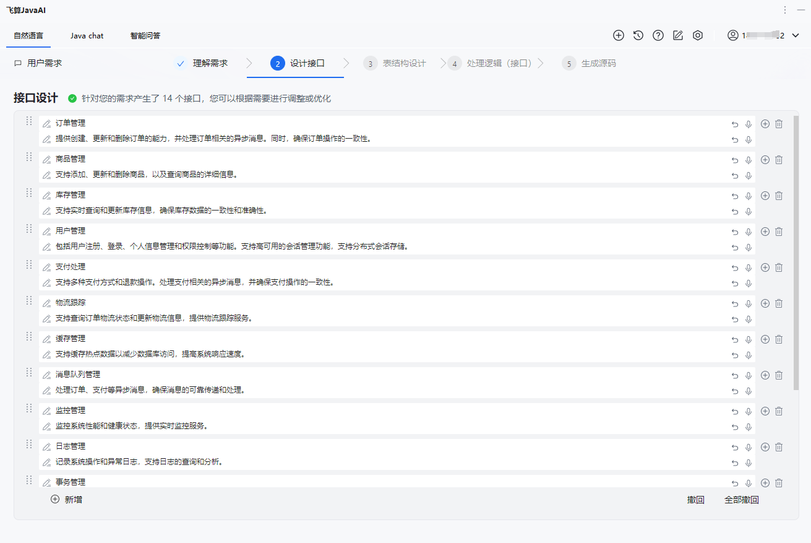Viewport: 811px width, 543px height.
Task: Open the settings hexagon icon
Action: 698,35
